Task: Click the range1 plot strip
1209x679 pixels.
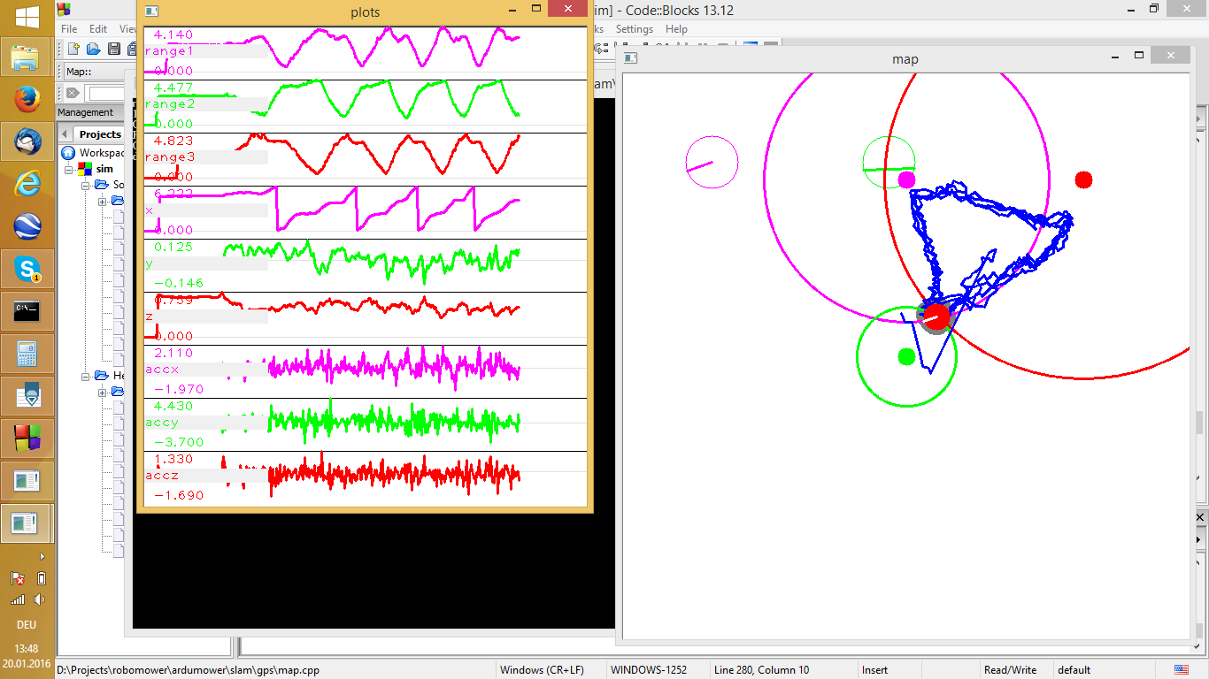Action: tap(366, 53)
